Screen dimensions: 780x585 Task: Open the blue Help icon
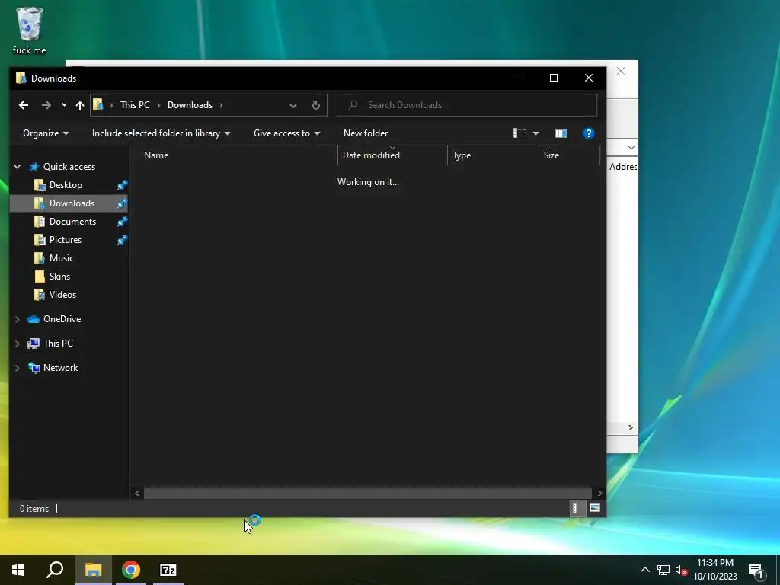tap(589, 133)
